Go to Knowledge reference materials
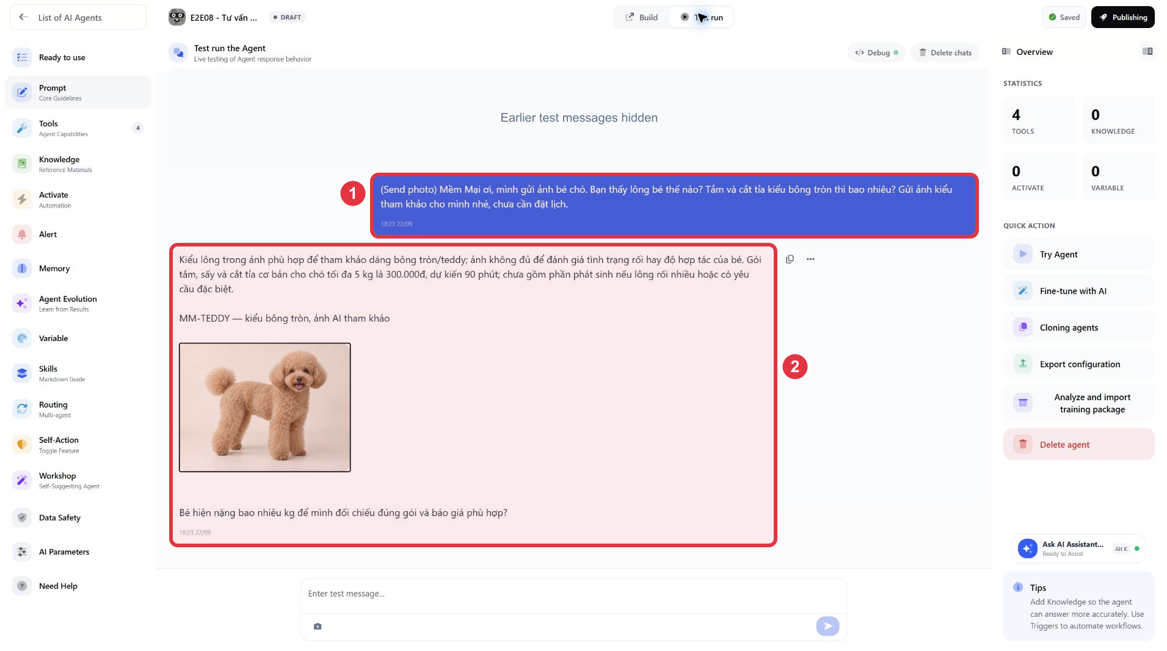Image resolution: width=1167 pixels, height=651 pixels. 78,164
